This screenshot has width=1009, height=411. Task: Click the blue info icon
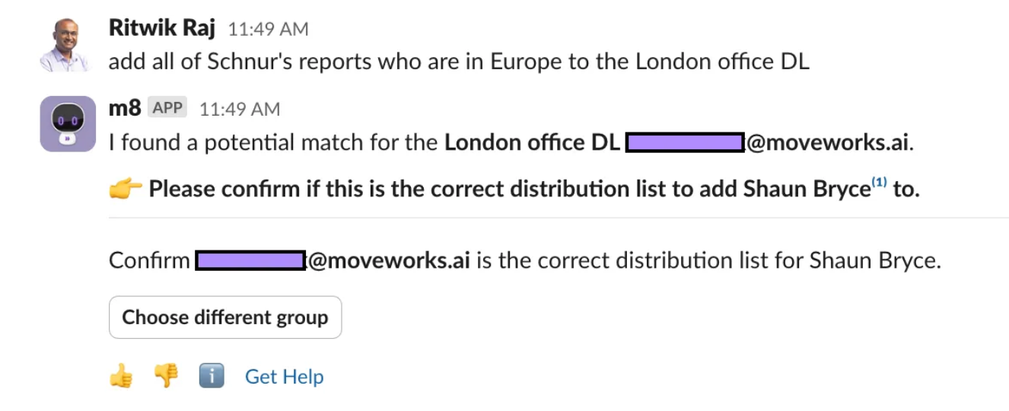point(212,376)
